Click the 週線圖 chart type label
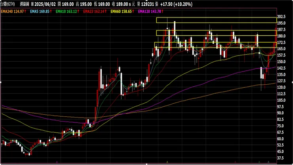This screenshot has width=293, height=165. (25, 4)
